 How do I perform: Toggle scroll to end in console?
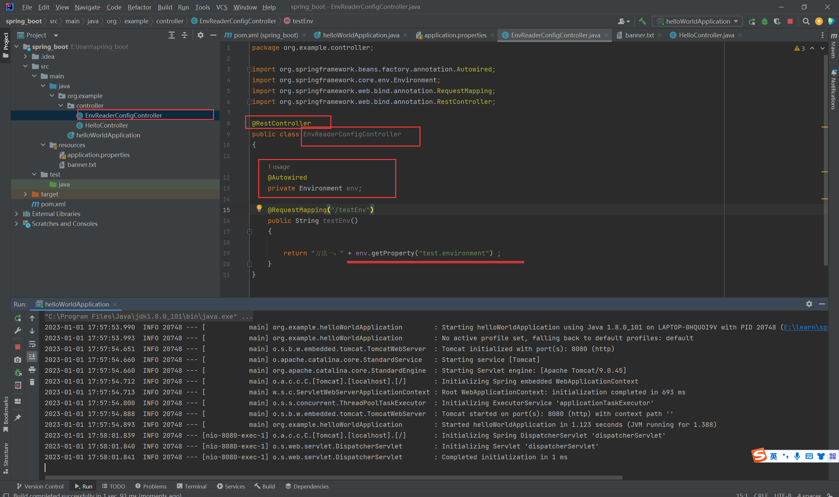click(x=32, y=357)
